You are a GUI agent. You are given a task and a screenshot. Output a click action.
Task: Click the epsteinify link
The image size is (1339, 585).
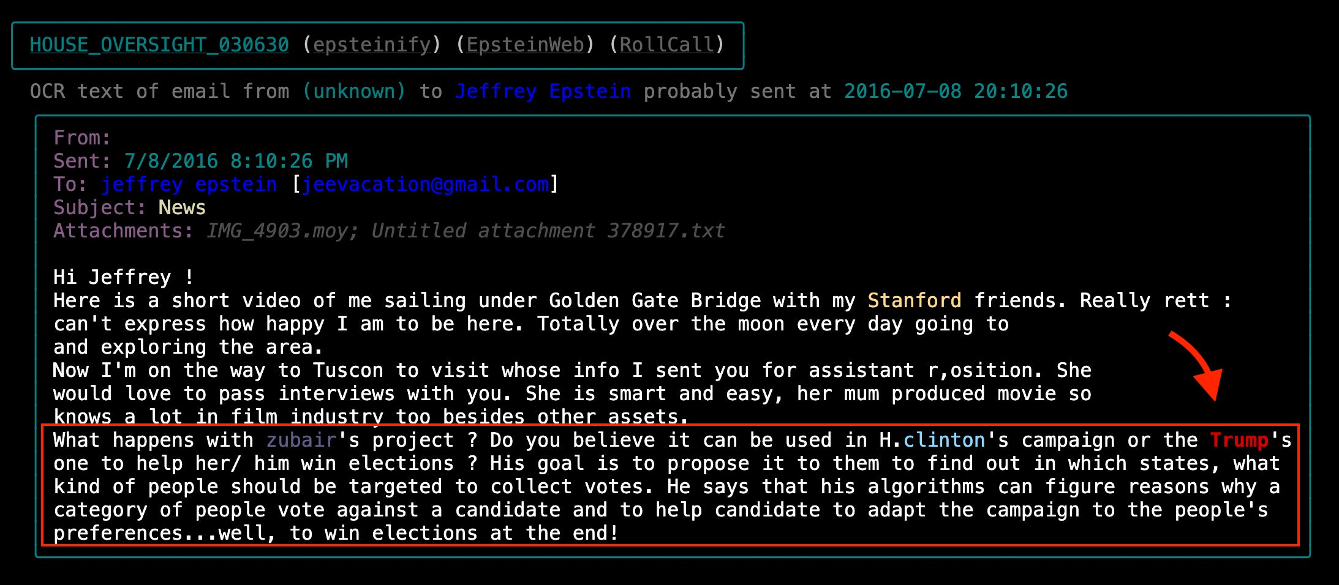(x=372, y=45)
